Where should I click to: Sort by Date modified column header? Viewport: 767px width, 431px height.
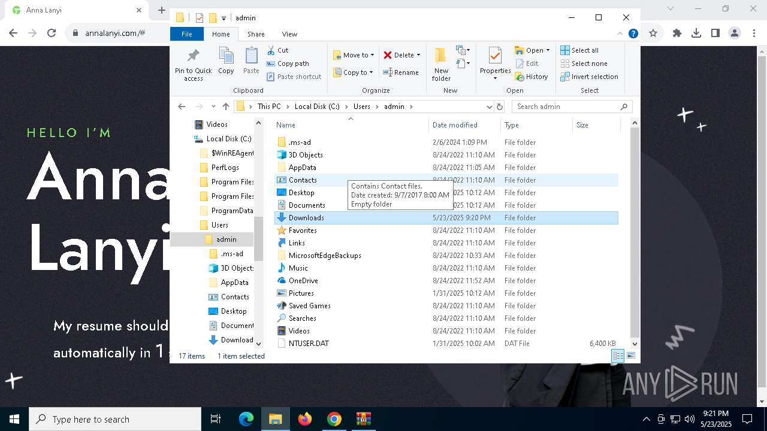coord(465,125)
